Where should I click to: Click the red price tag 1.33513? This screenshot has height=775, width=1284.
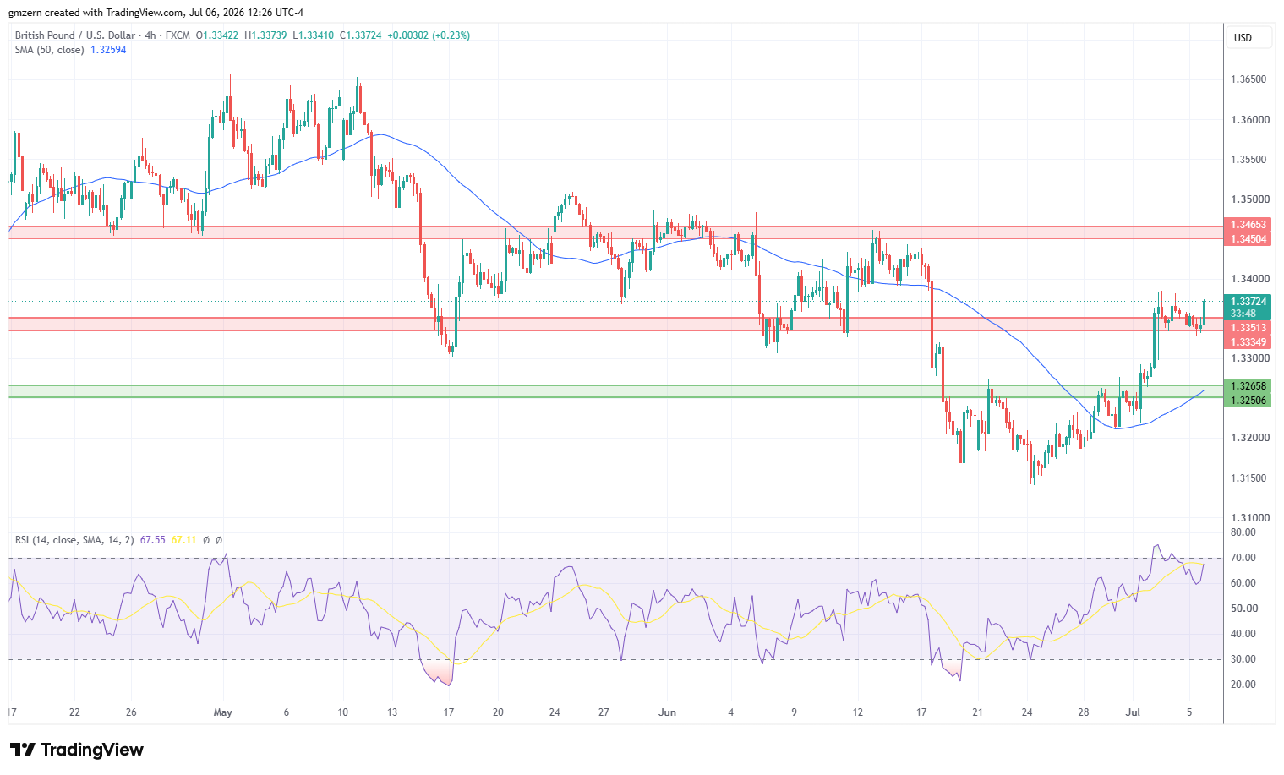pos(1248,328)
